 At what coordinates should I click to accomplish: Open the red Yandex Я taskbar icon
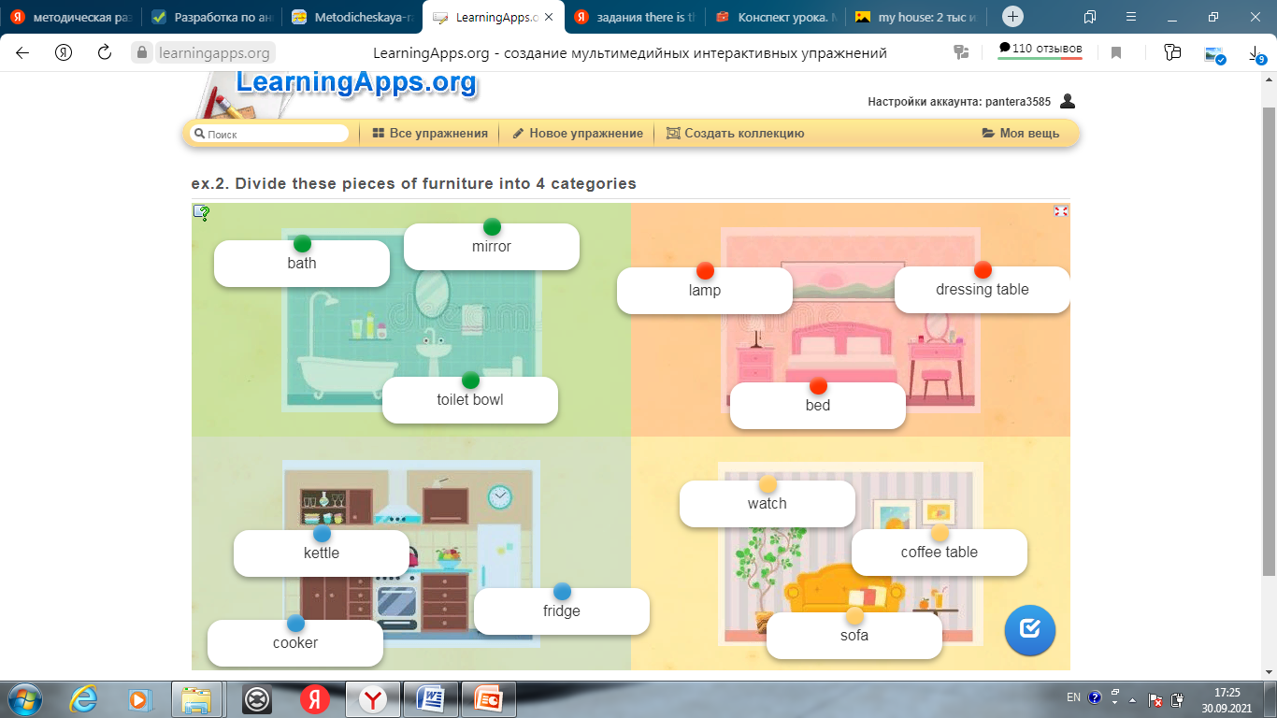[314, 699]
